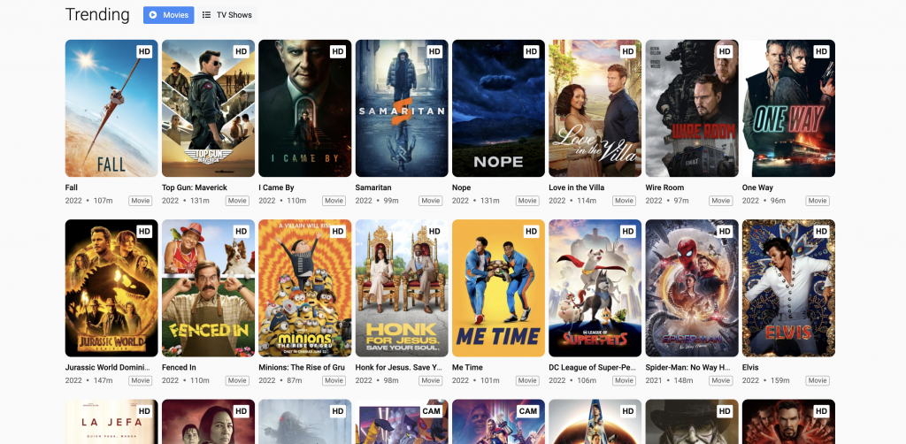Open the La Jefa poster
This screenshot has width=906, height=444.
(x=111, y=422)
